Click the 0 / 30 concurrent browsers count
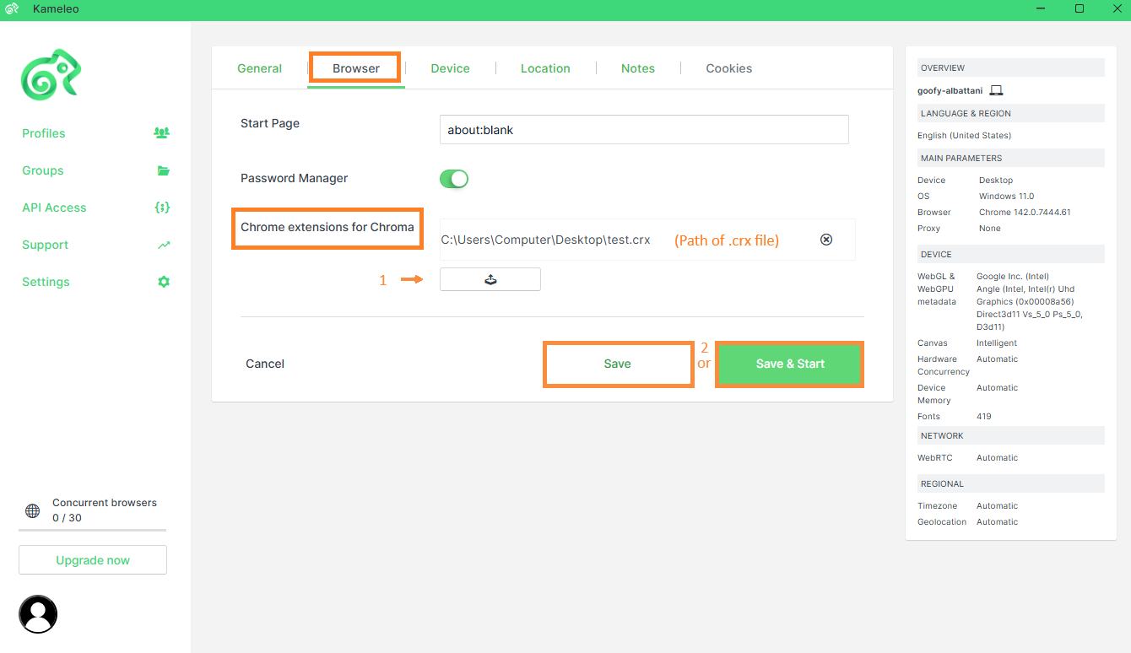Screen dimensions: 1131x653 pyautogui.click(x=67, y=518)
